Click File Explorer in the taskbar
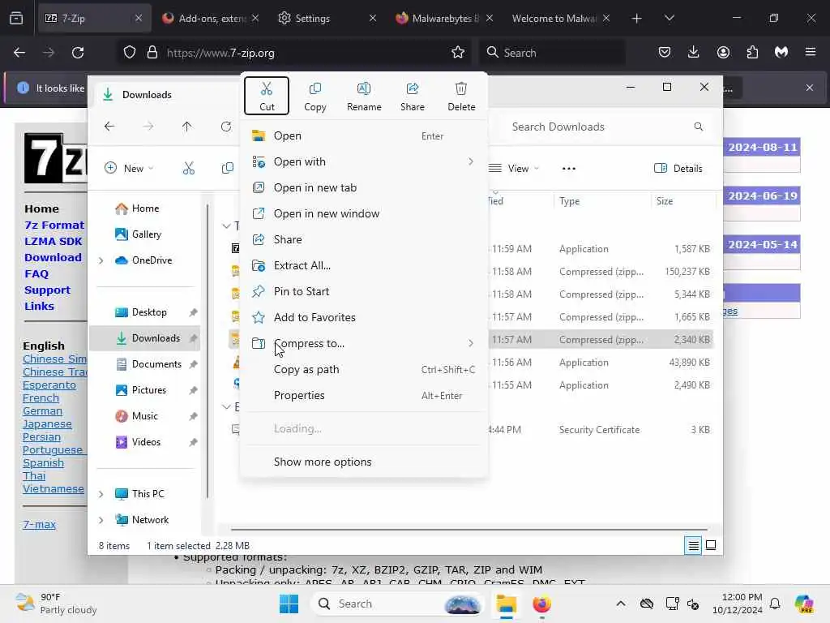830x623 pixels. [506, 604]
